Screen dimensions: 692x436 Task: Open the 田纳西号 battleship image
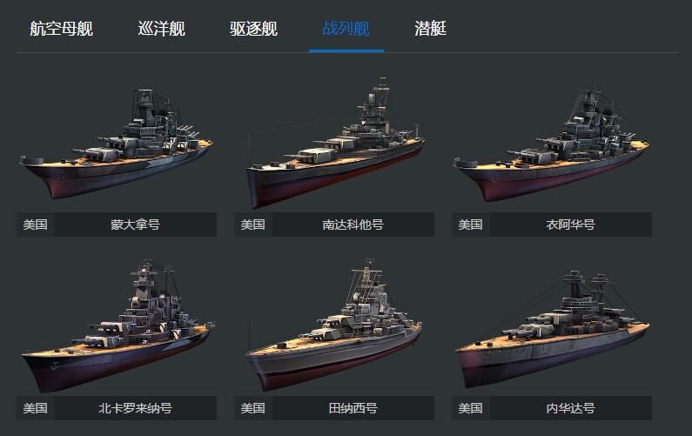click(334, 325)
